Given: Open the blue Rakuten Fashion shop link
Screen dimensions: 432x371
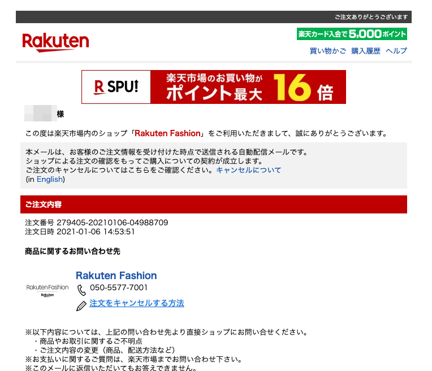Looking at the screenshot, I should coord(116,276).
